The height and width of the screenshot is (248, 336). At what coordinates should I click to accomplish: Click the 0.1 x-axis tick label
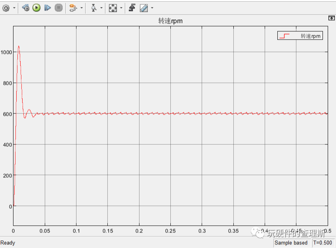click(76, 231)
